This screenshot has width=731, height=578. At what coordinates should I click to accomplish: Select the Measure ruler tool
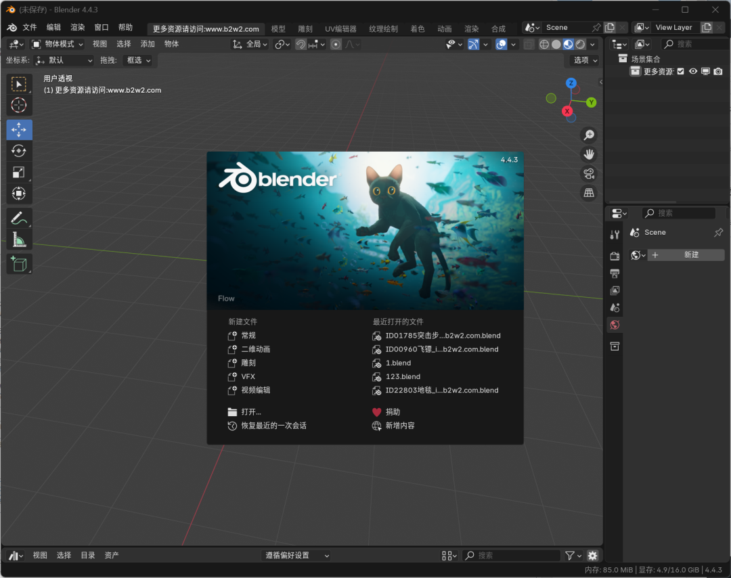click(x=19, y=240)
